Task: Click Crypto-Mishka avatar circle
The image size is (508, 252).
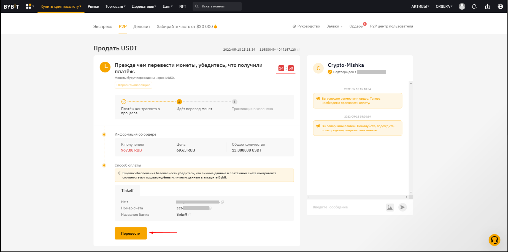Action: [318, 68]
